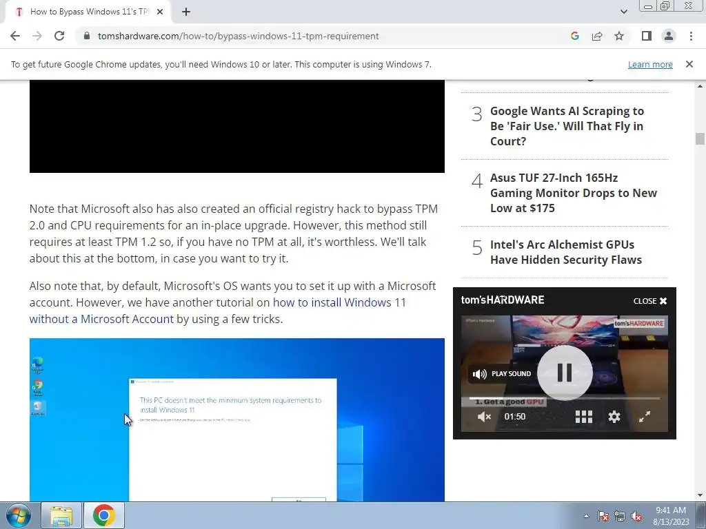Click the scrollbar down arrow
The width and height of the screenshot is (706, 529).
[x=700, y=496]
